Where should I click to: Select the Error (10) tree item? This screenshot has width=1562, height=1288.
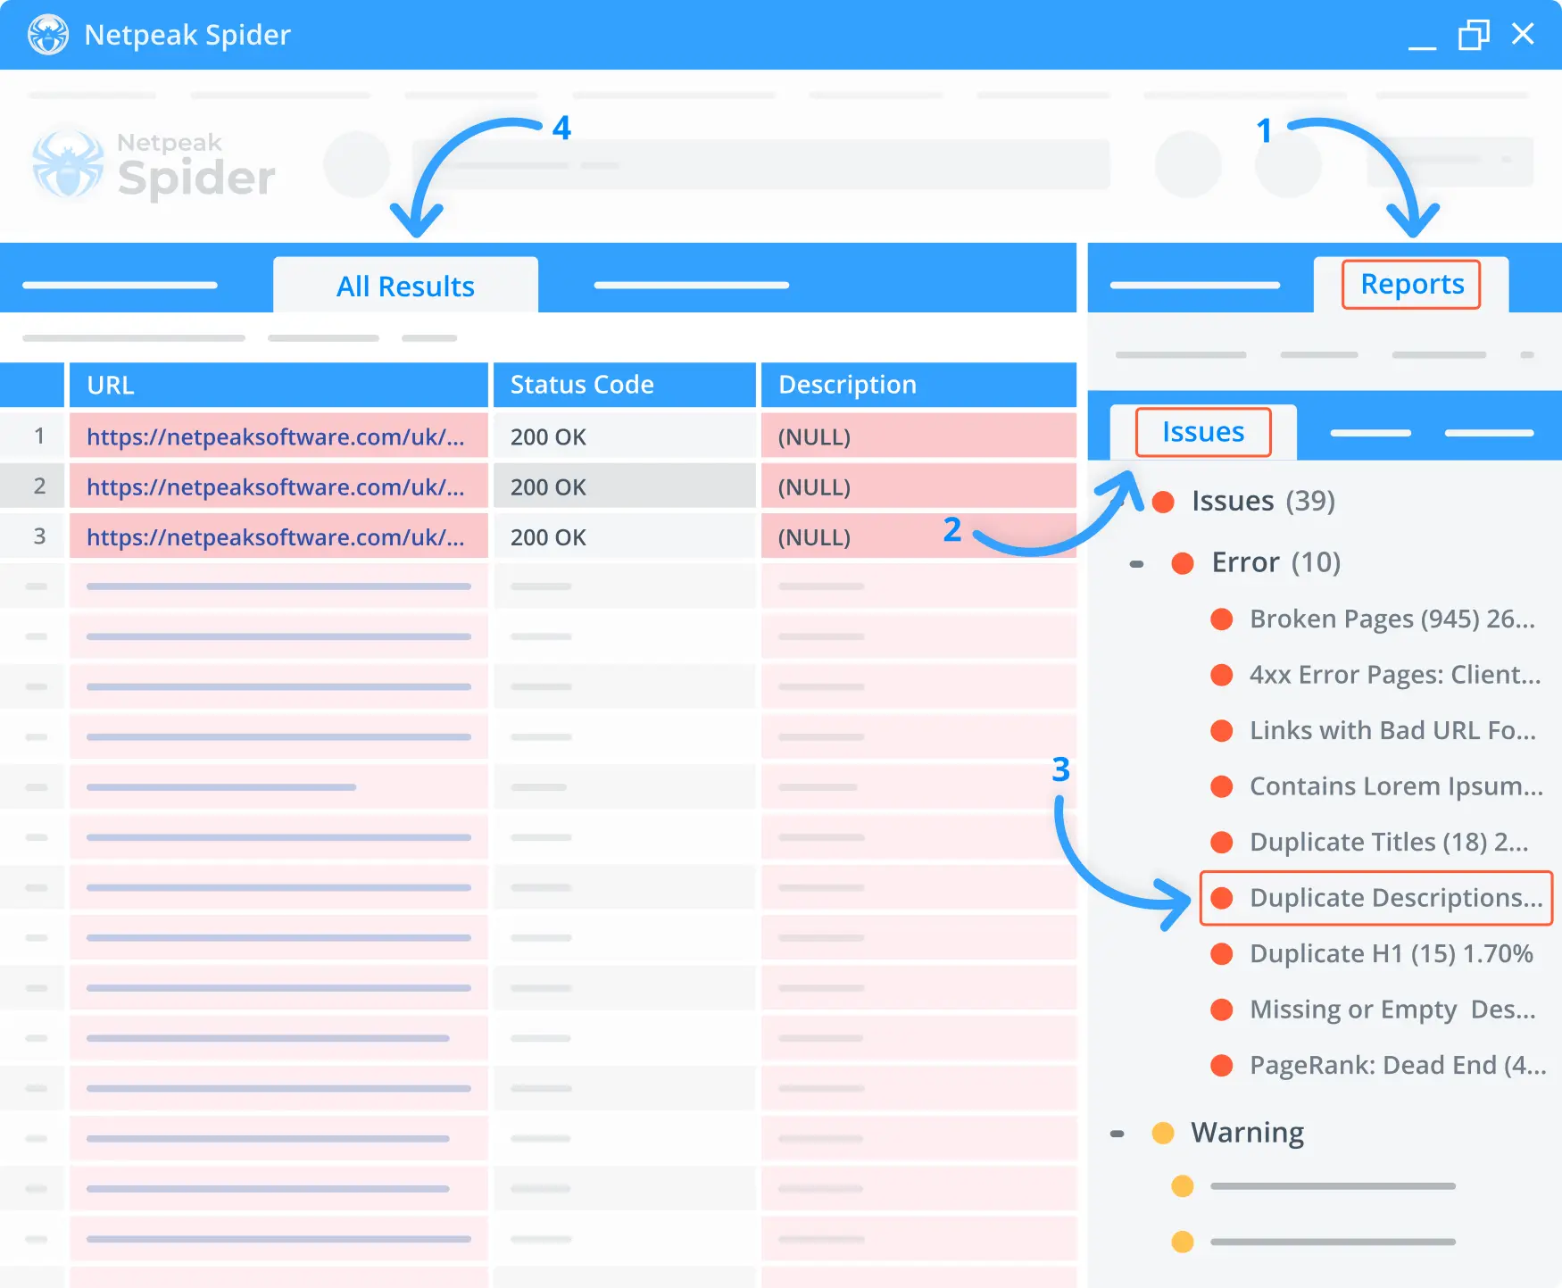(1275, 562)
